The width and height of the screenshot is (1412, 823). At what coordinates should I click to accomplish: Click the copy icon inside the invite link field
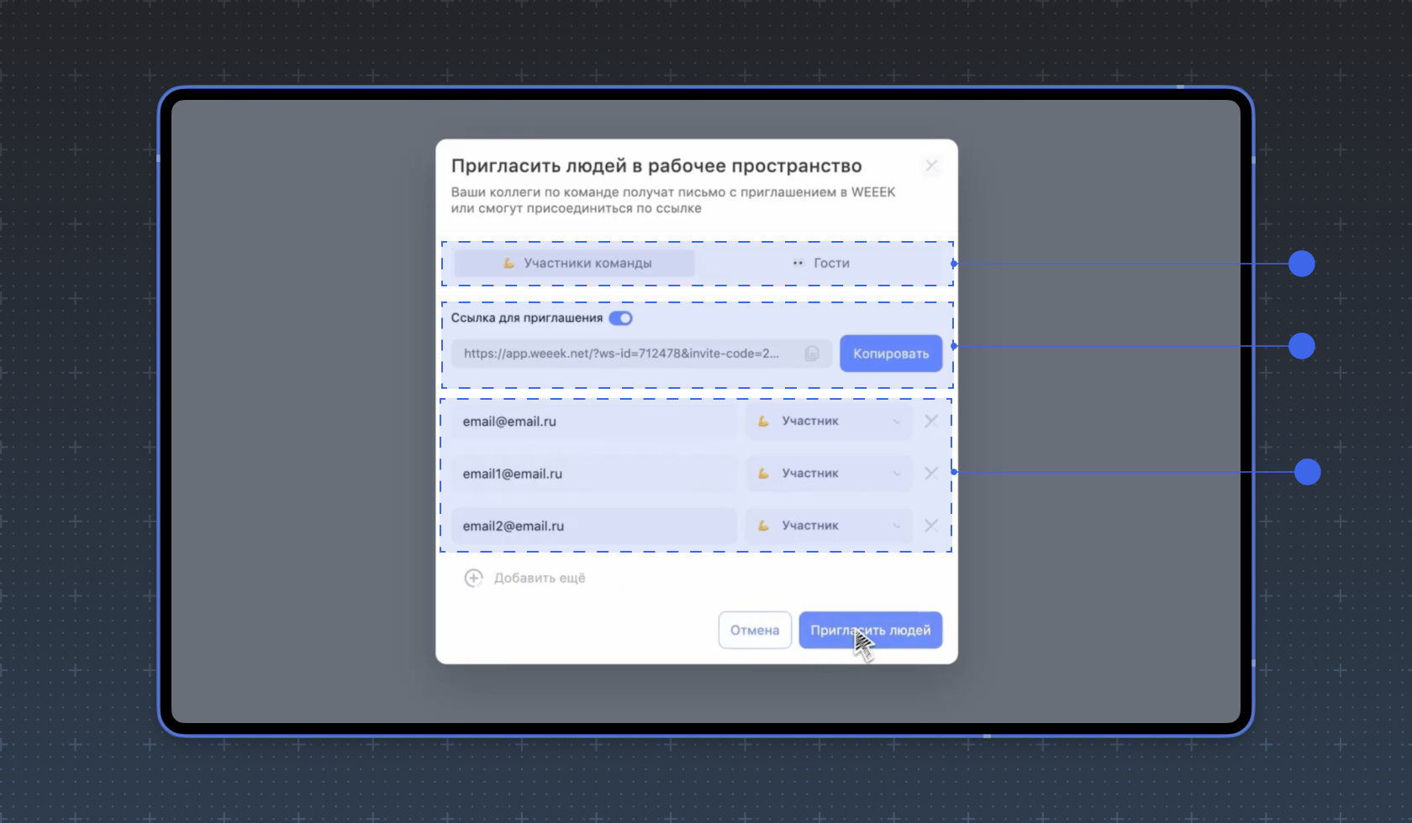812,354
